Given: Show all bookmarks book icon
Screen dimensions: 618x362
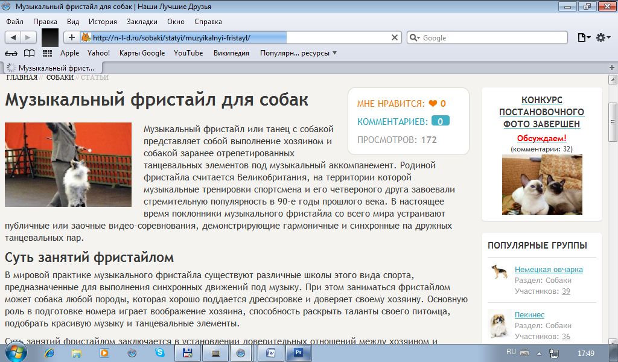Looking at the screenshot, I should (29, 53).
